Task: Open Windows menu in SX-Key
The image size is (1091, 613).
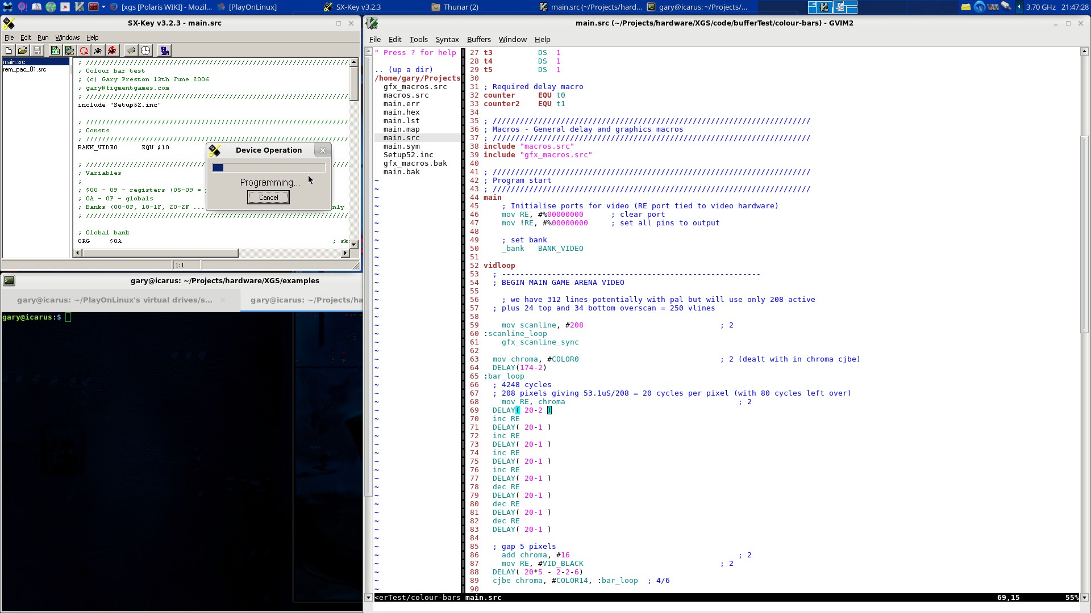Action: point(67,37)
